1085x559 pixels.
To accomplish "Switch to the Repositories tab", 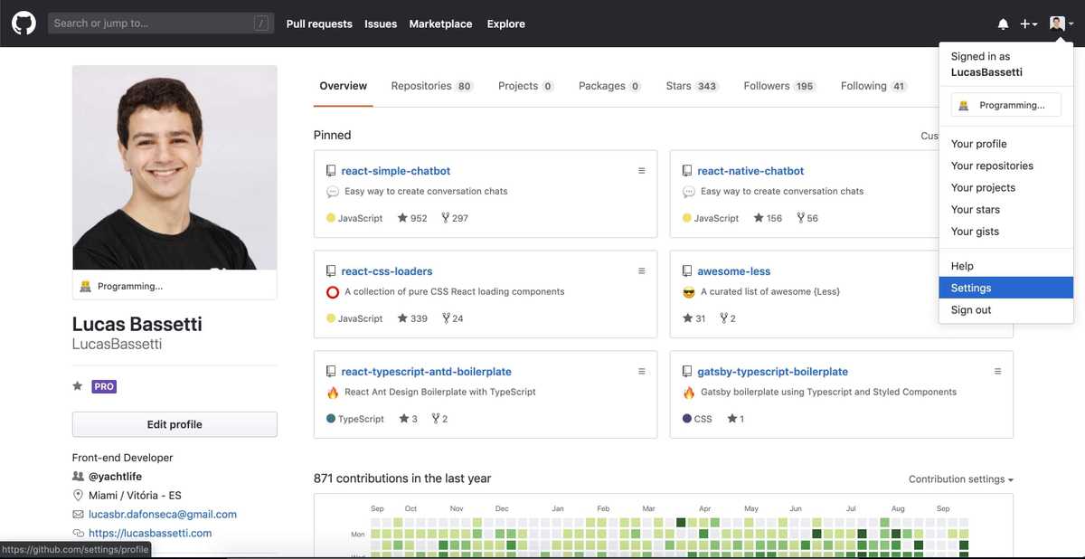I will point(420,85).
